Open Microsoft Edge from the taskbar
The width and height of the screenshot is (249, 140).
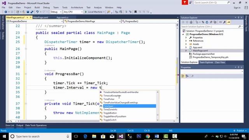click(85, 136)
